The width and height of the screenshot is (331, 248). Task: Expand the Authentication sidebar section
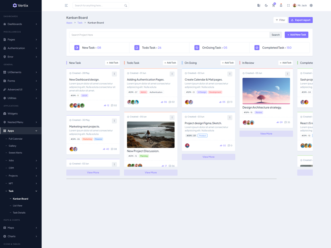click(21, 48)
